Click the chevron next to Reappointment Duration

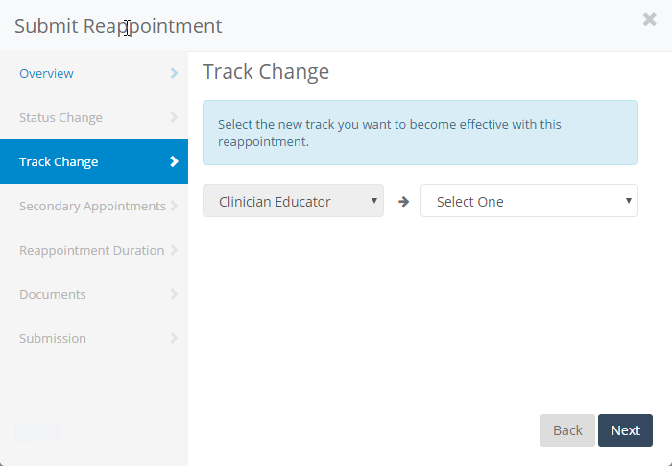[174, 250]
